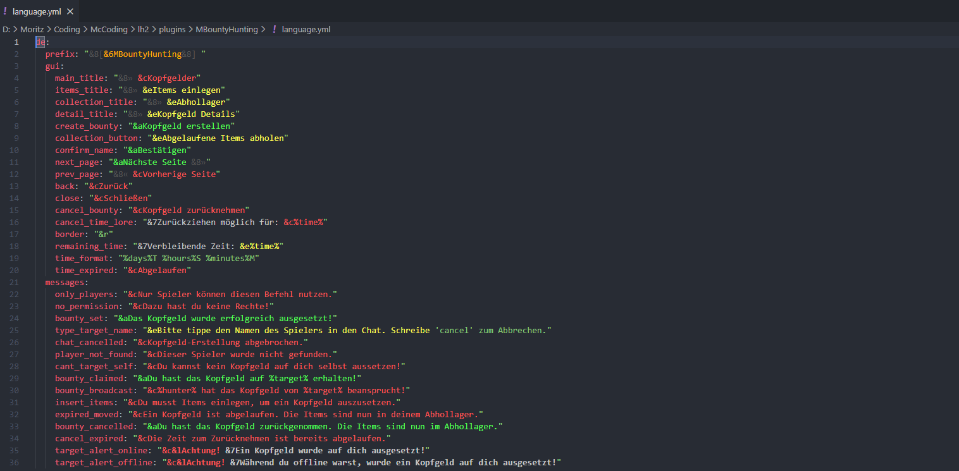The height and width of the screenshot is (471, 959).
Task: Click the 'chat_cancelled' key
Action: point(89,343)
